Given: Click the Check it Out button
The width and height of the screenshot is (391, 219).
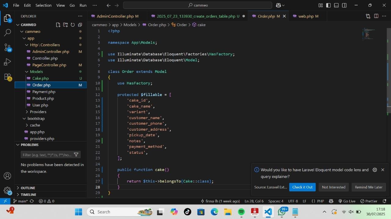Looking at the screenshot, I should tap(302, 187).
